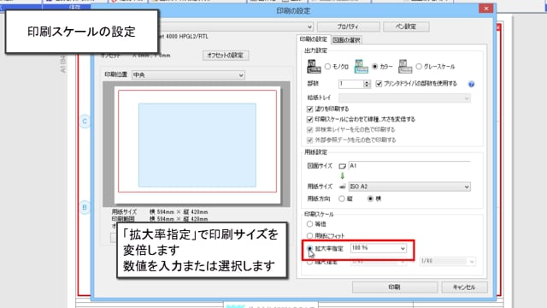The image size is (547, 308).
Task: Toggle プリンタドライバの部数を使用する checkbox
Action: point(379,84)
